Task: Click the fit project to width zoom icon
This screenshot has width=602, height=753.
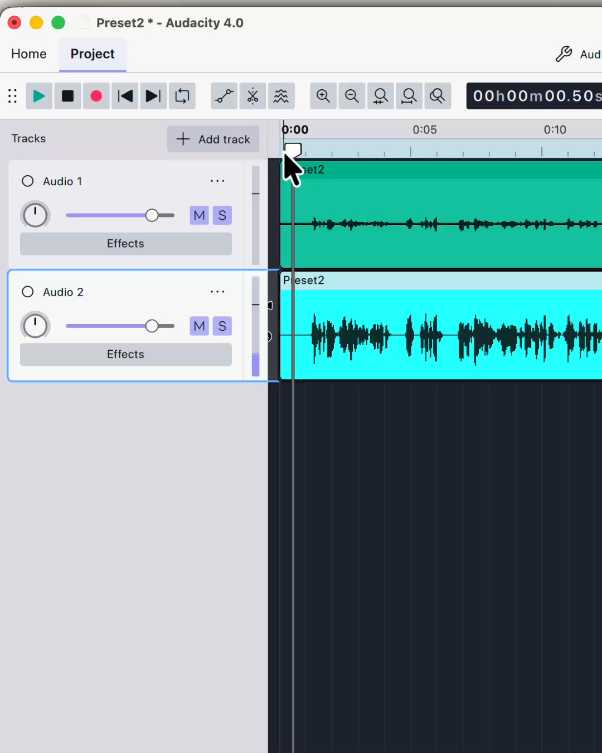Action: [x=409, y=96]
